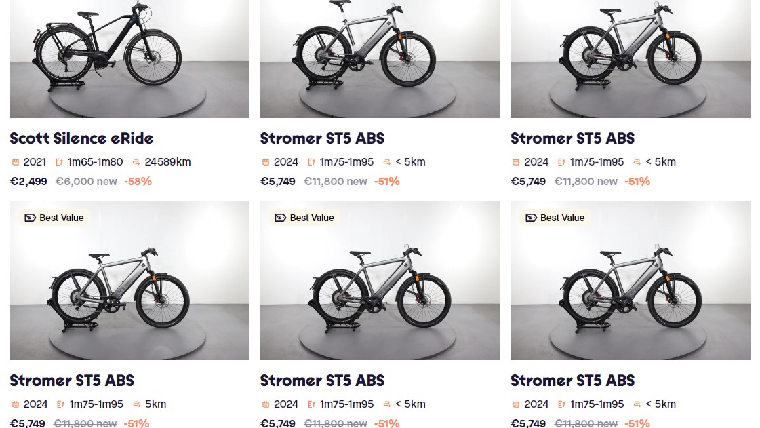Open the top-middle Stromer ST5 ABS title
Screen dimensions: 760x428
(x=322, y=138)
